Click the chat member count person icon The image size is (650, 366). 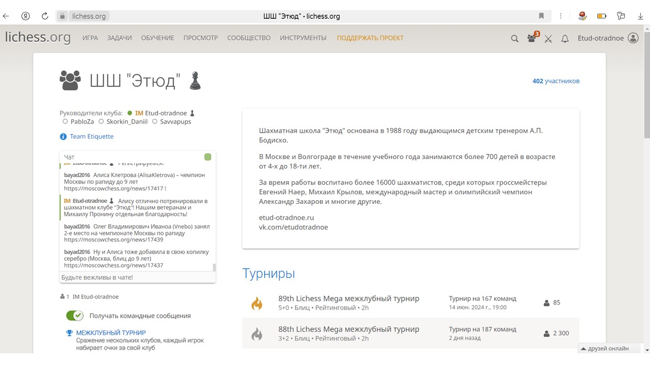point(62,297)
